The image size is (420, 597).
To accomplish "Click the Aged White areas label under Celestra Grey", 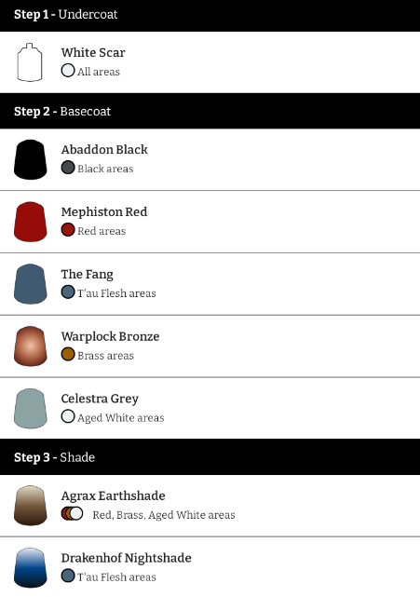I will point(121,418).
